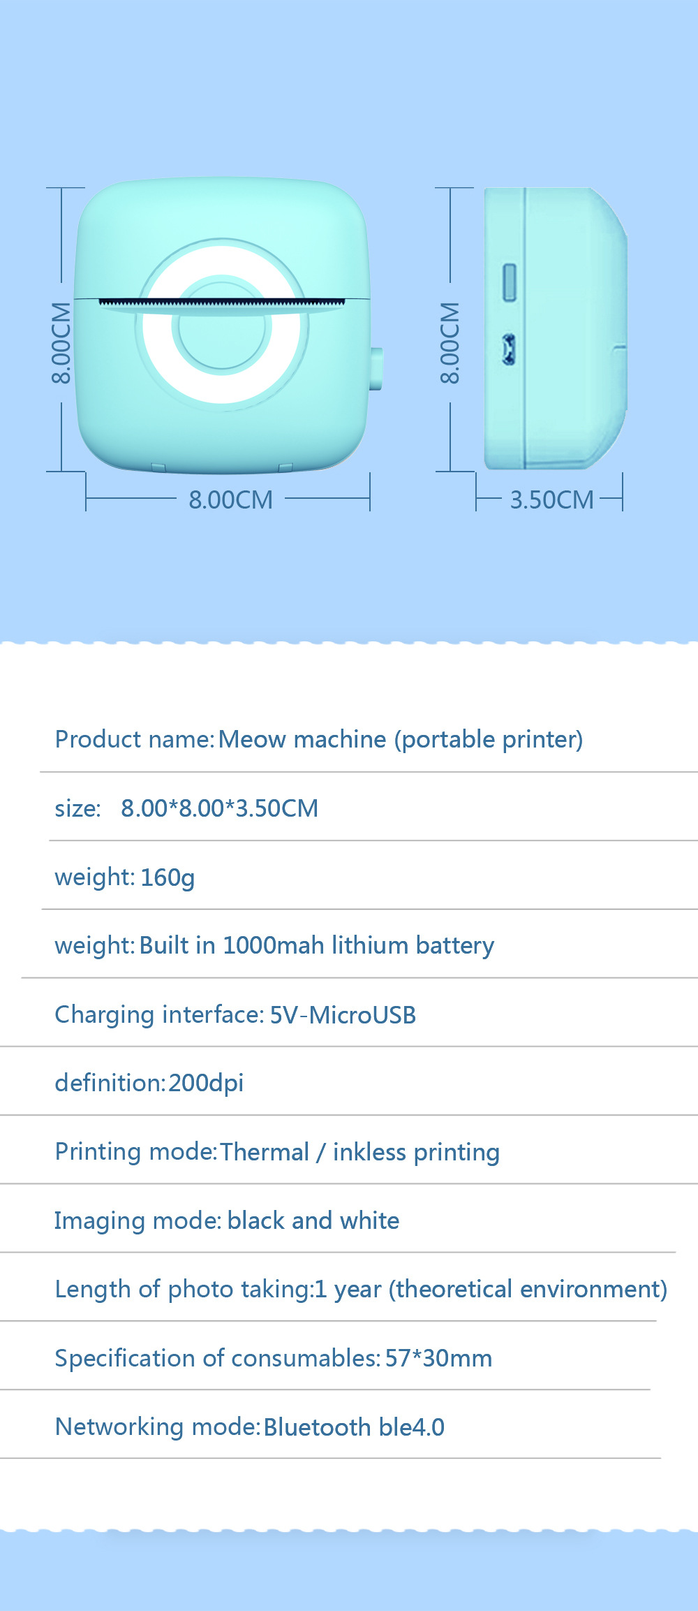This screenshot has height=1611, width=698.
Task: Click the 3.50CM depth dimension label
Action: [551, 500]
